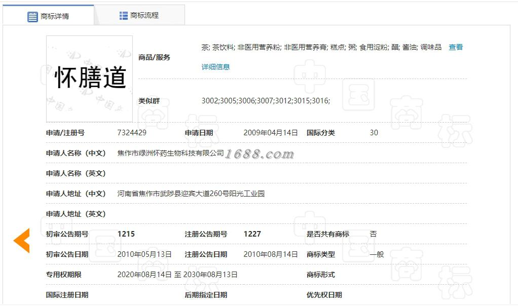This screenshot has height=306, width=518.
Task: Select applicant name 焦作市绿洲怀药生物科技有限公司
Action: click(170, 153)
